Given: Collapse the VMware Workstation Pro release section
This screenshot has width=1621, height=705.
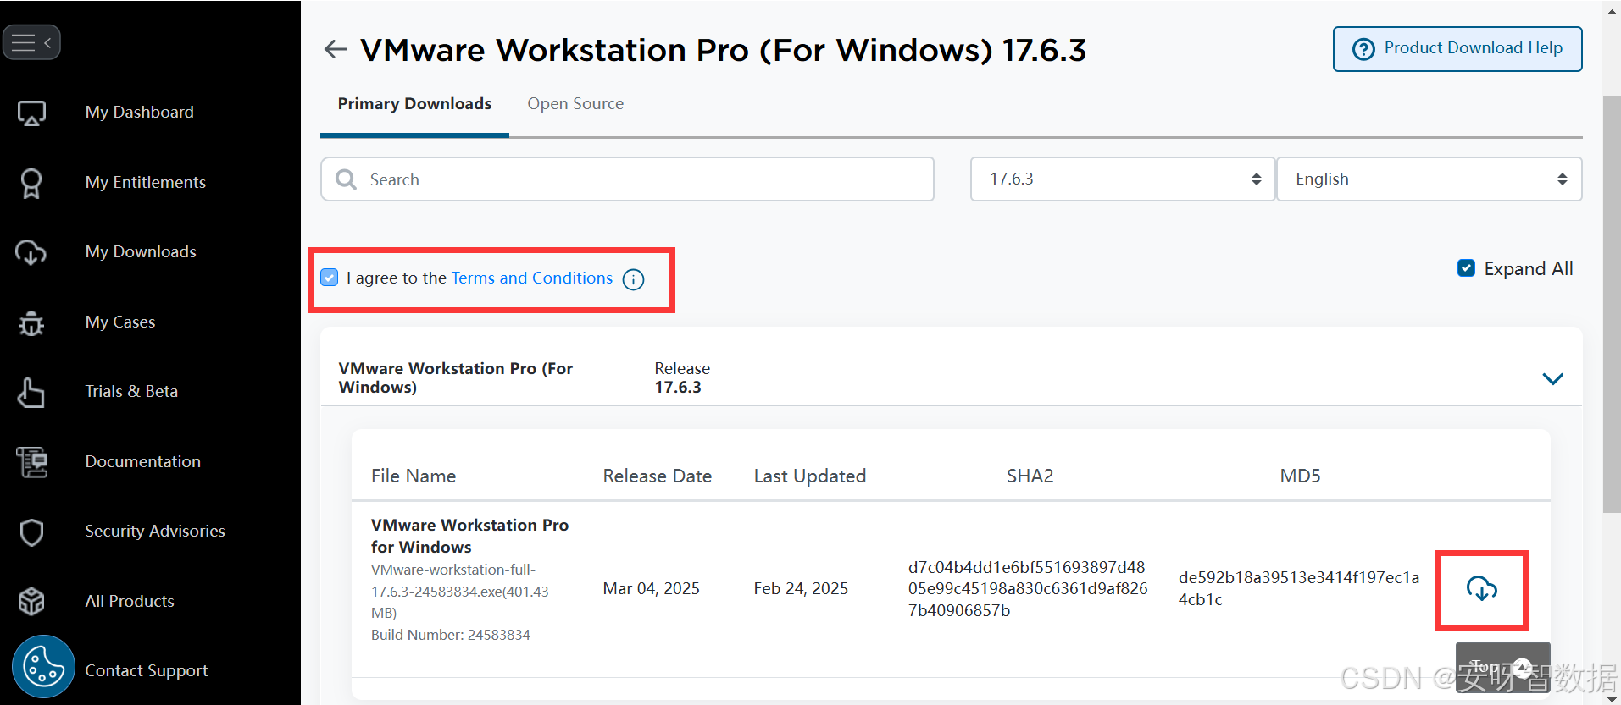Looking at the screenshot, I should pos(1552,378).
